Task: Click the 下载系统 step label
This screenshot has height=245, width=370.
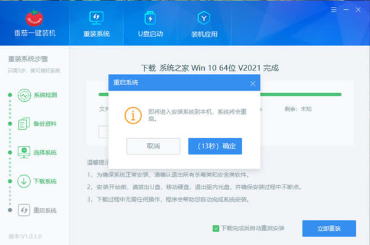Action: (x=45, y=181)
